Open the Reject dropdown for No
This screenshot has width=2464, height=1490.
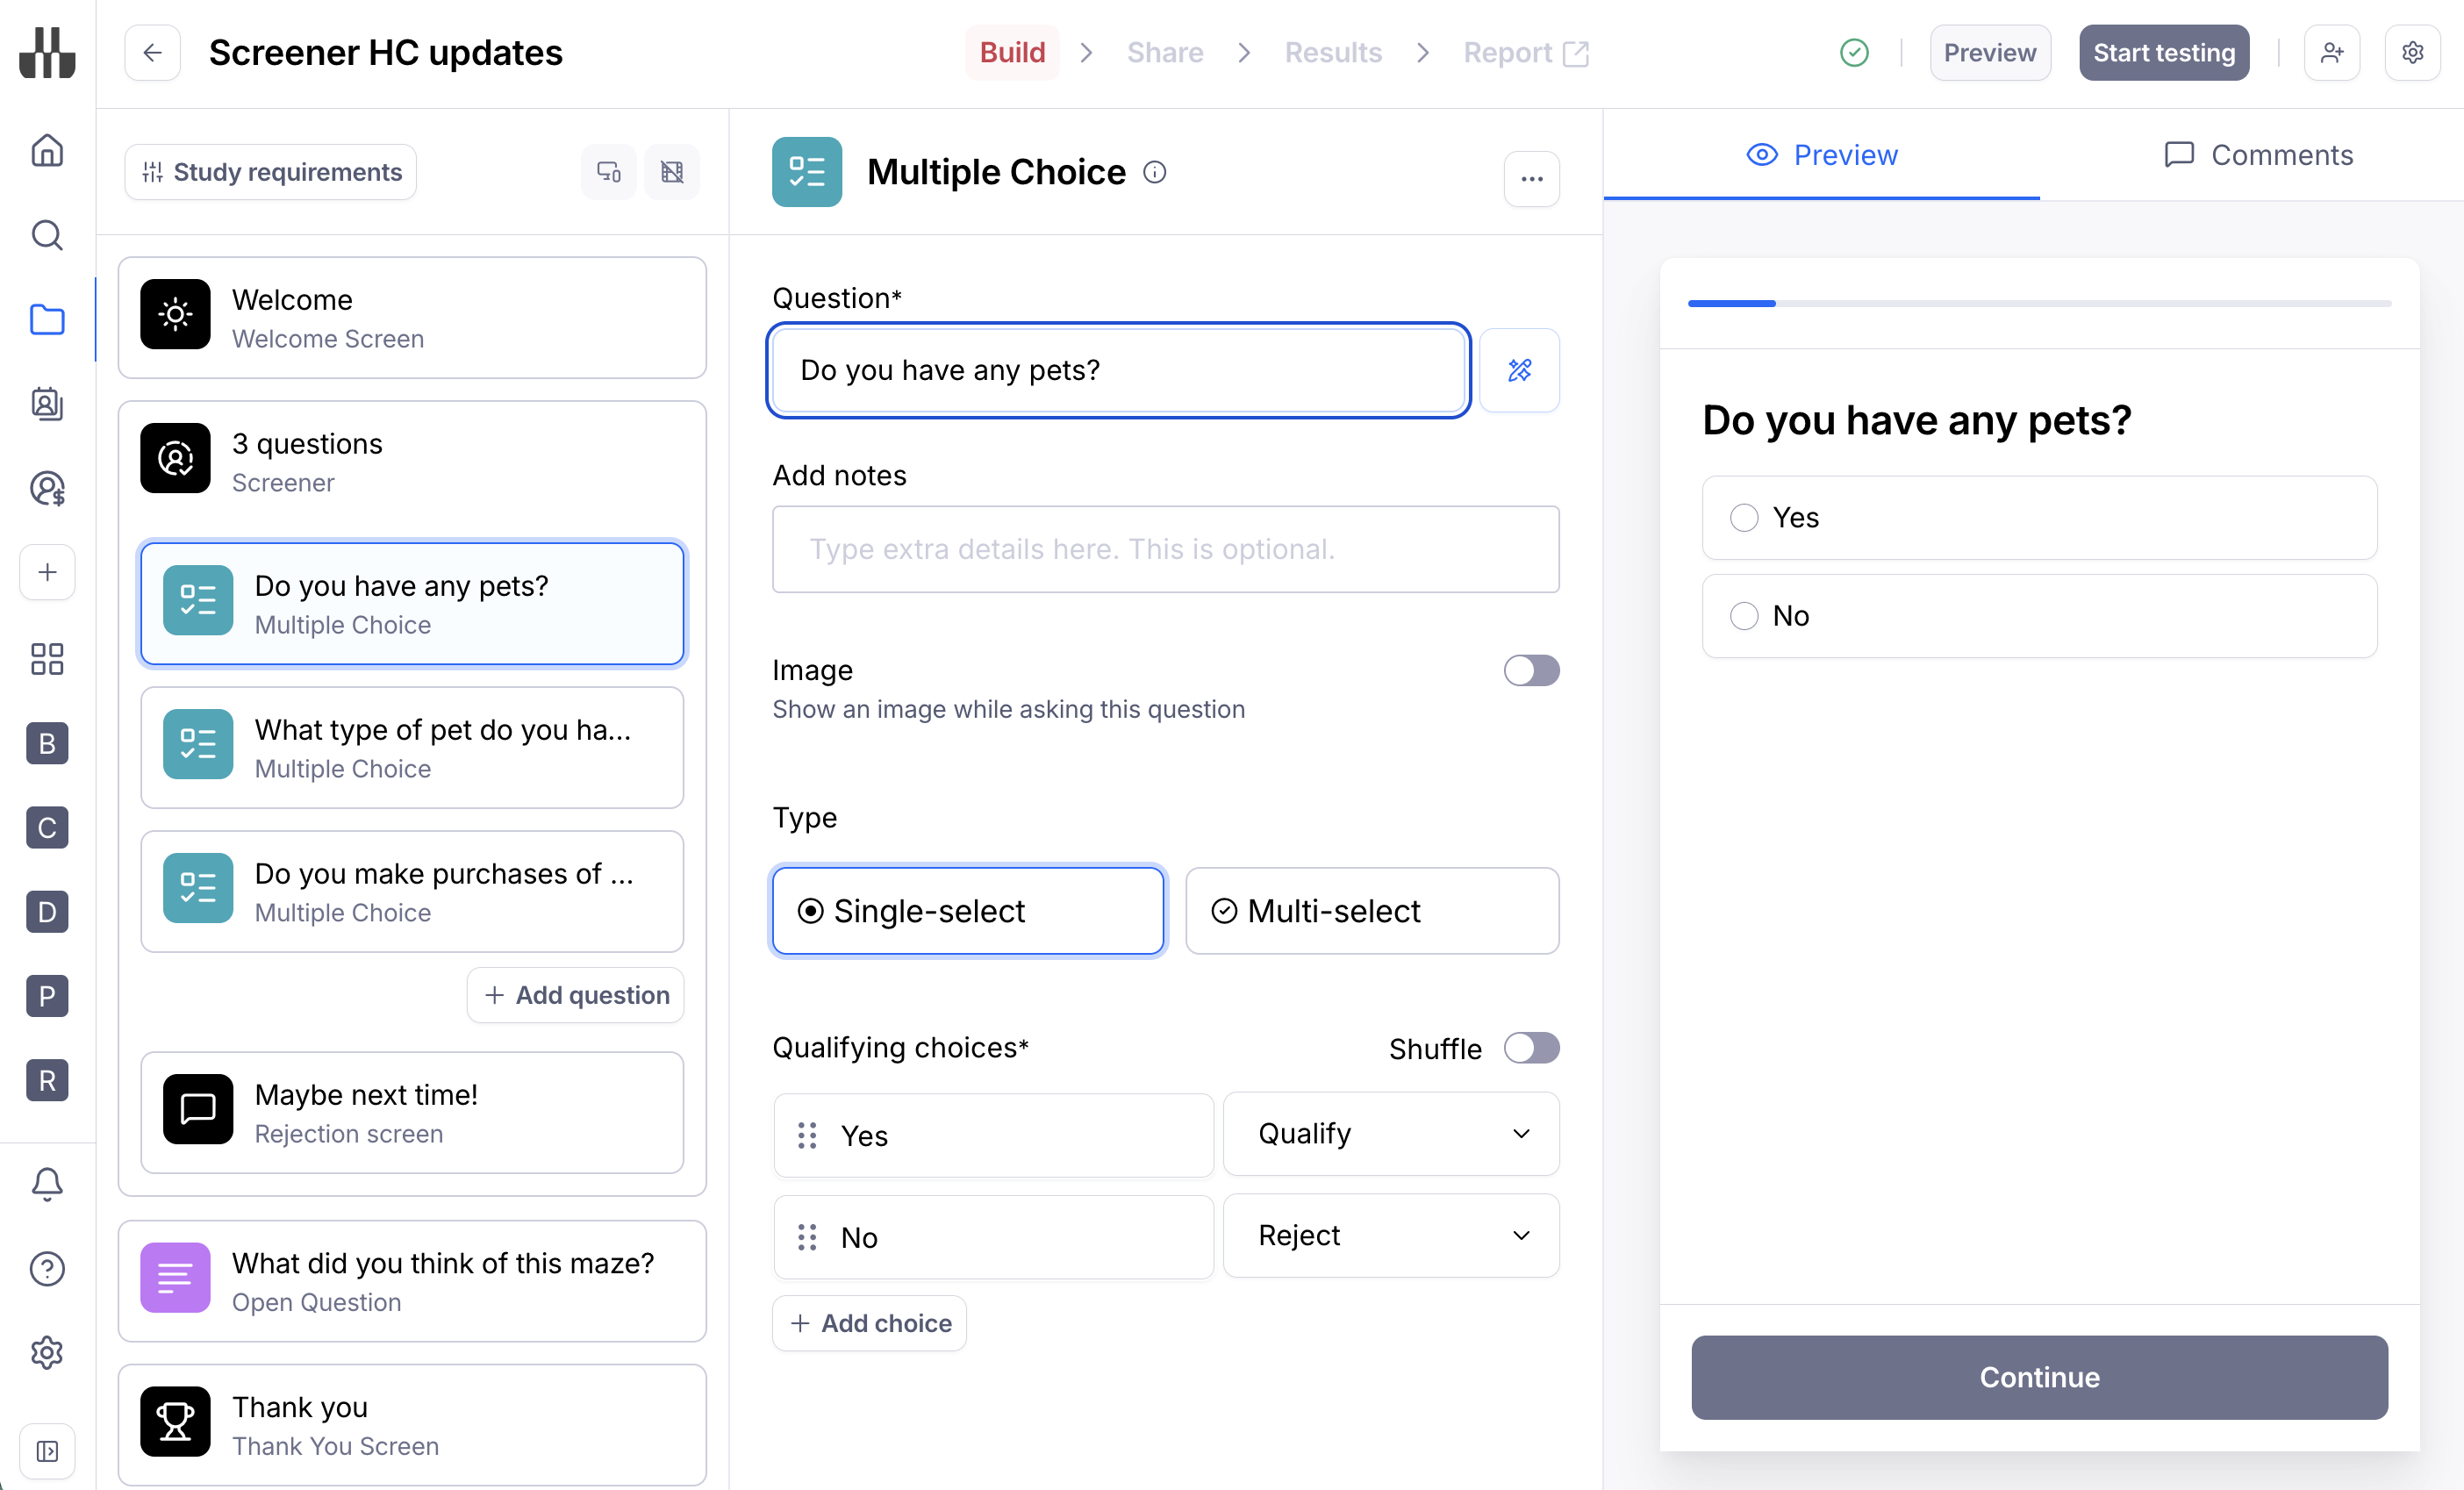click(x=1390, y=1235)
